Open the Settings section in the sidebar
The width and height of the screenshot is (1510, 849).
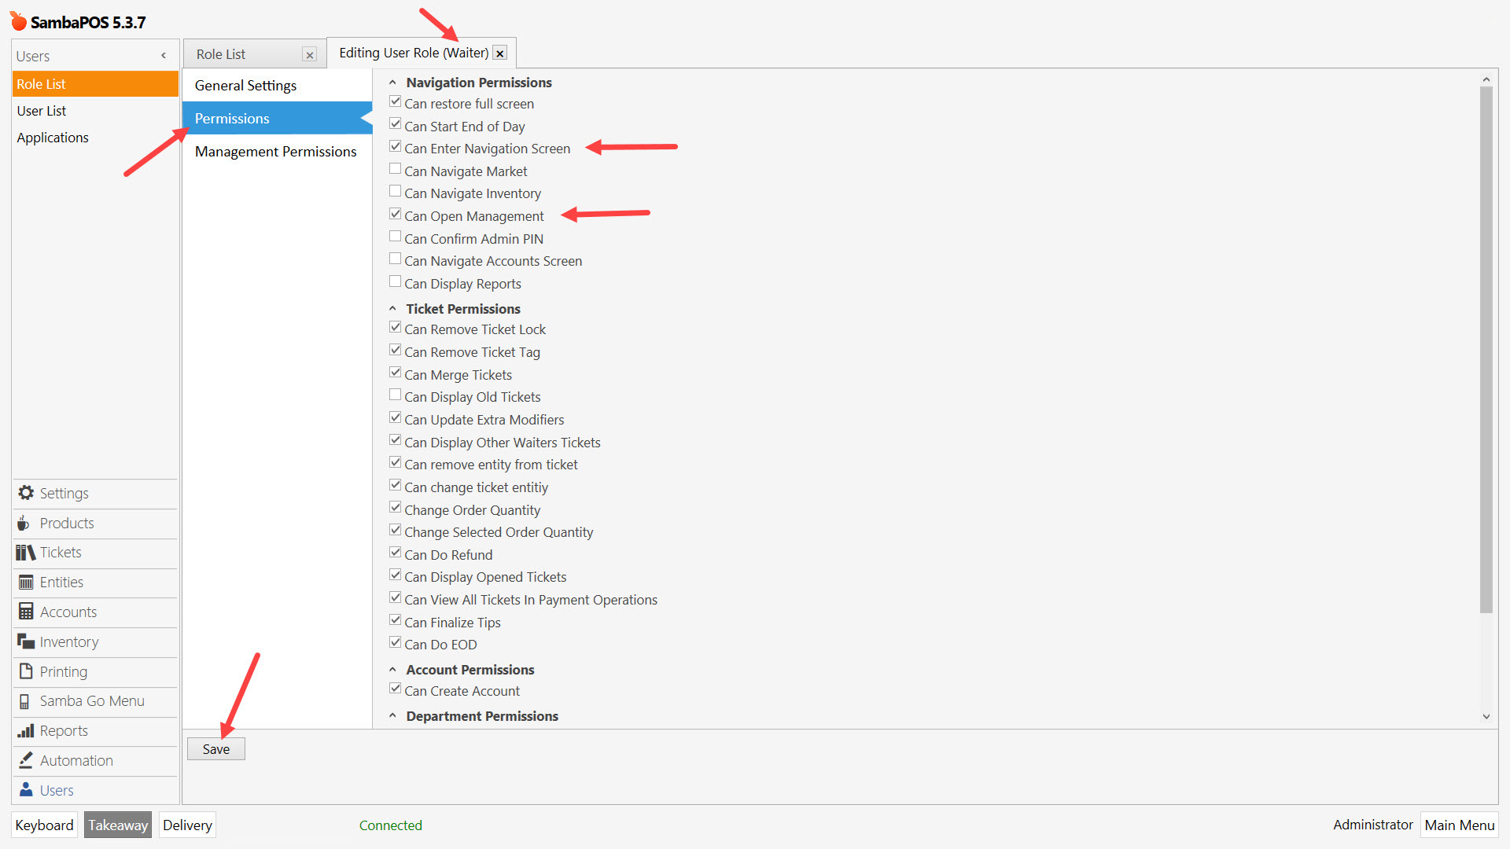[63, 493]
